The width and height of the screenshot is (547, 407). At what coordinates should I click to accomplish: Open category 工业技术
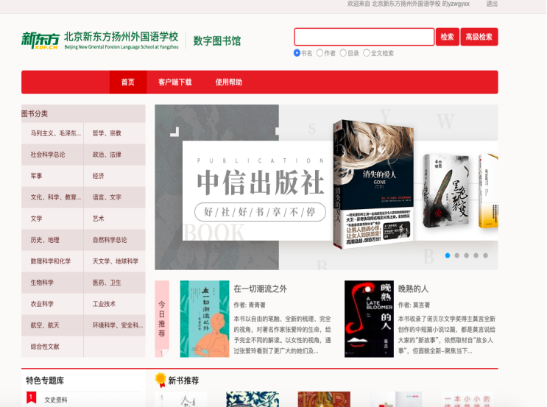click(x=104, y=304)
